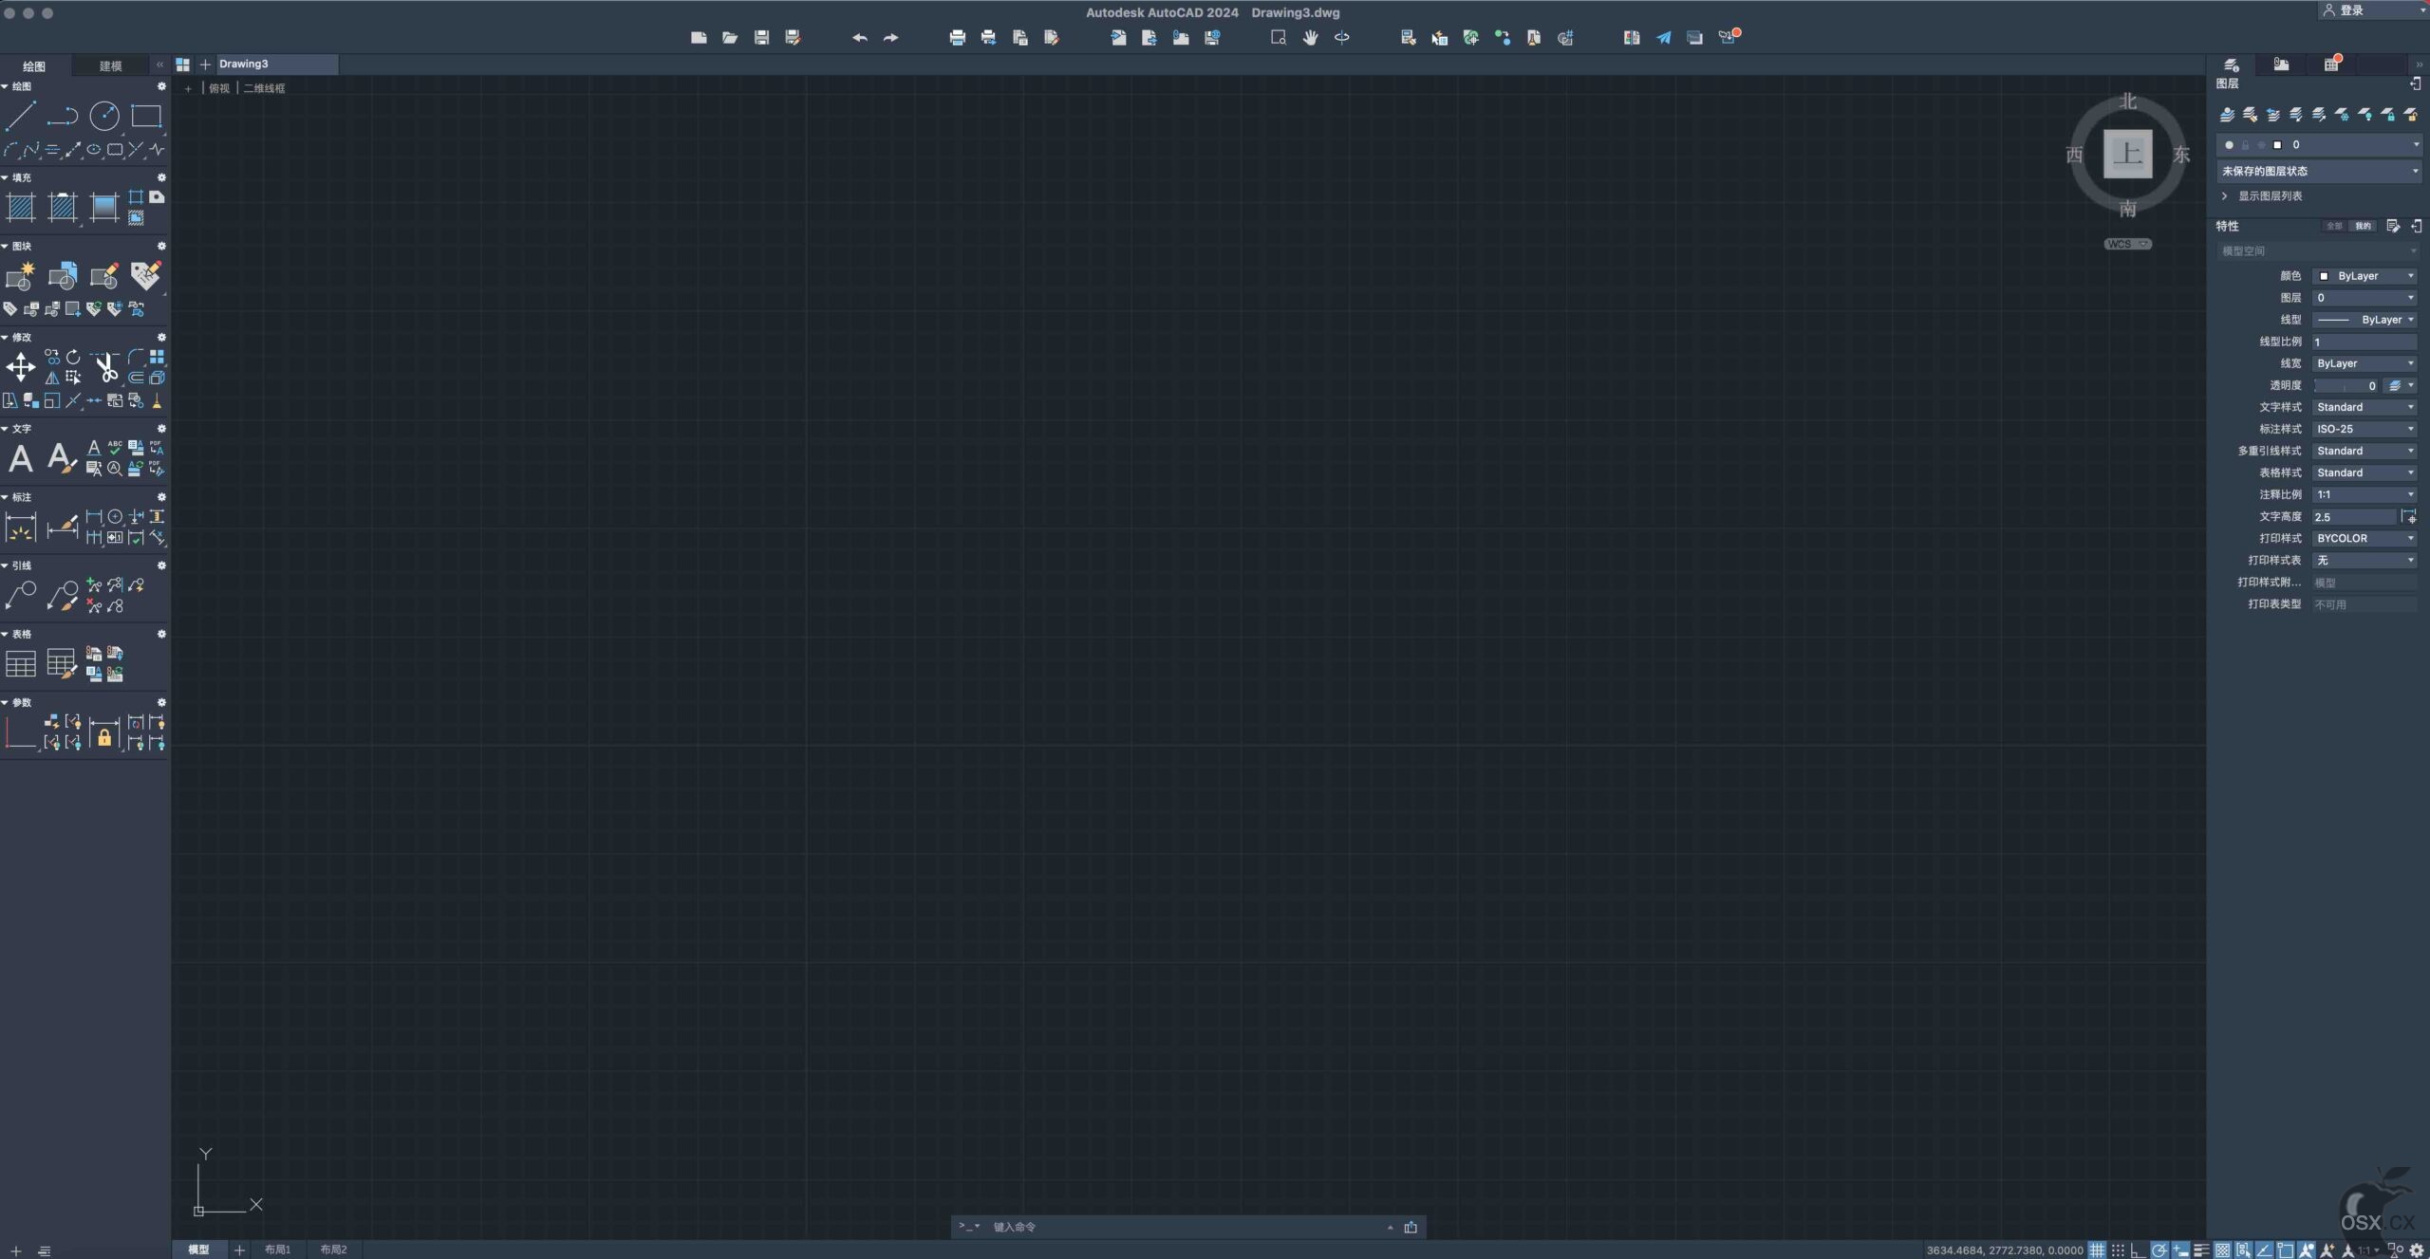Toggle Object snap square icon in status bar
This screenshot has width=2430, height=1259.
tap(2286, 1250)
